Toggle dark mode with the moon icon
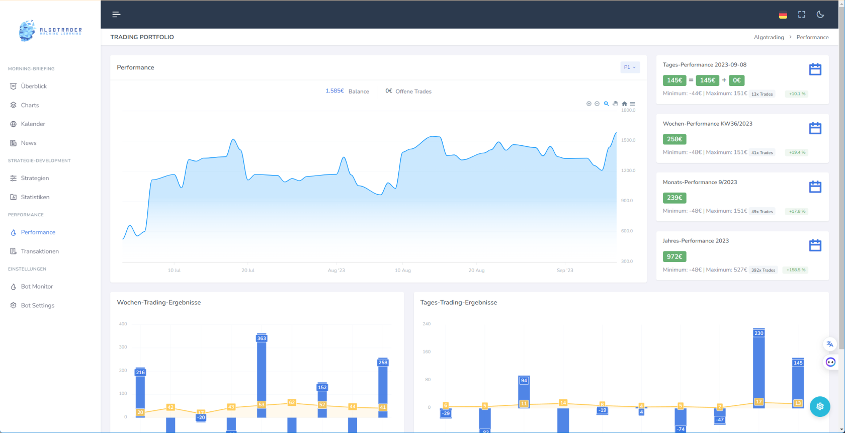This screenshot has height=433, width=845. pos(820,15)
